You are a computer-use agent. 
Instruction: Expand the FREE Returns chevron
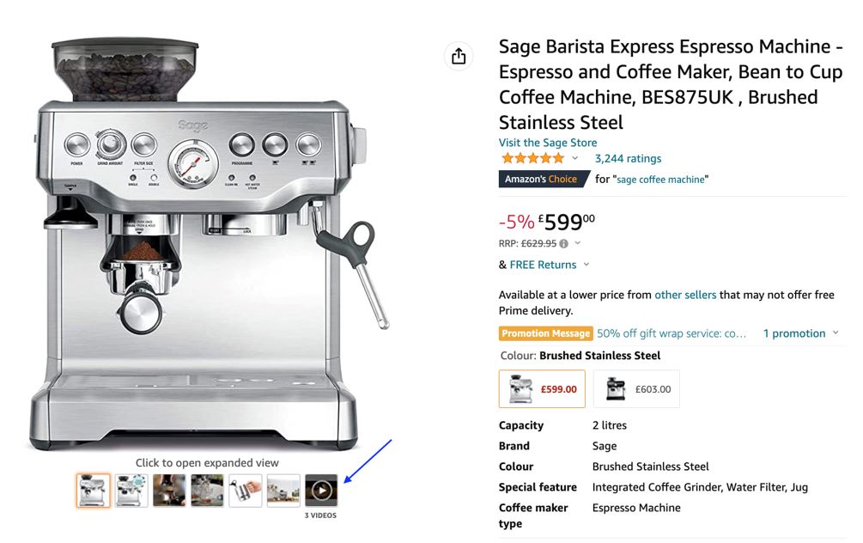[586, 265]
